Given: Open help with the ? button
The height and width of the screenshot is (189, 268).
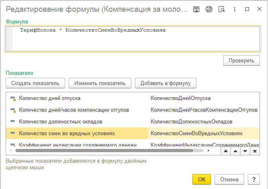Looking at the screenshot, I should click(x=254, y=179).
